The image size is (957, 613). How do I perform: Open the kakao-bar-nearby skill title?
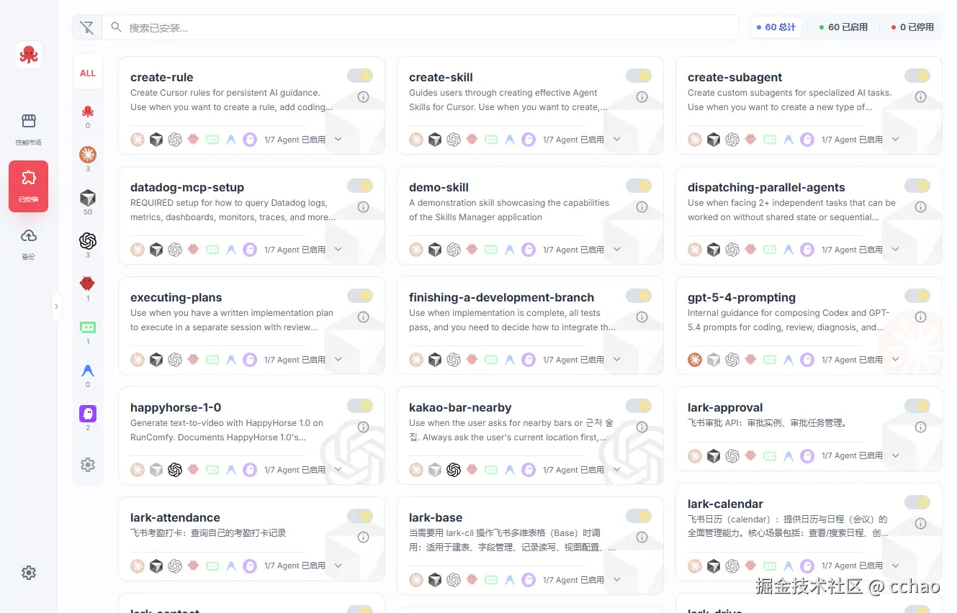pyautogui.click(x=460, y=408)
